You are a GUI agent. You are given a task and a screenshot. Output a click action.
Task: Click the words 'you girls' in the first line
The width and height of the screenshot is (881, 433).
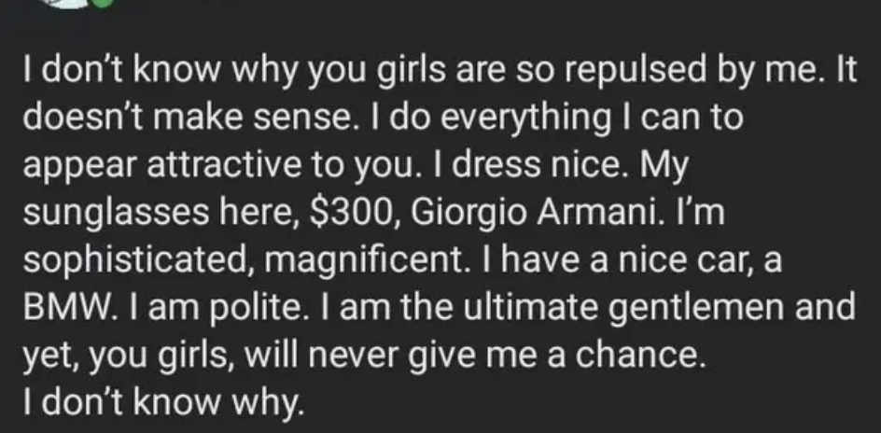point(385,71)
